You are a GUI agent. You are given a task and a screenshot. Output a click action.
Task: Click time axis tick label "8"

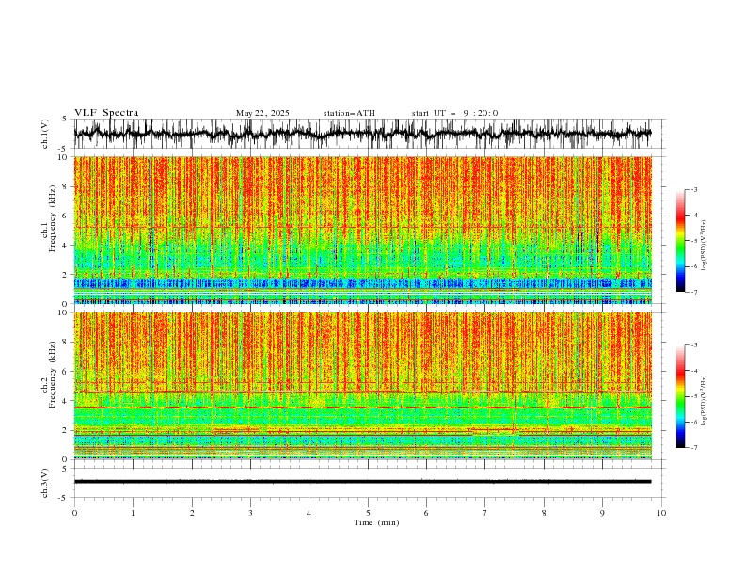pos(544,513)
